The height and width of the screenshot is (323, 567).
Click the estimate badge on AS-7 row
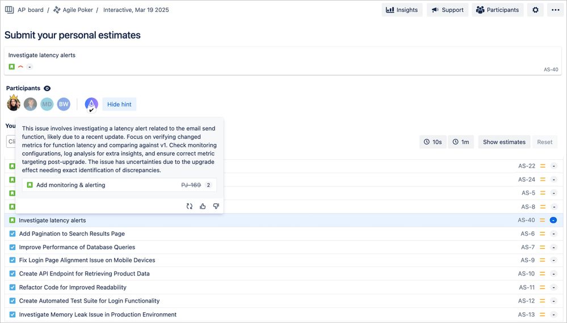click(553, 247)
